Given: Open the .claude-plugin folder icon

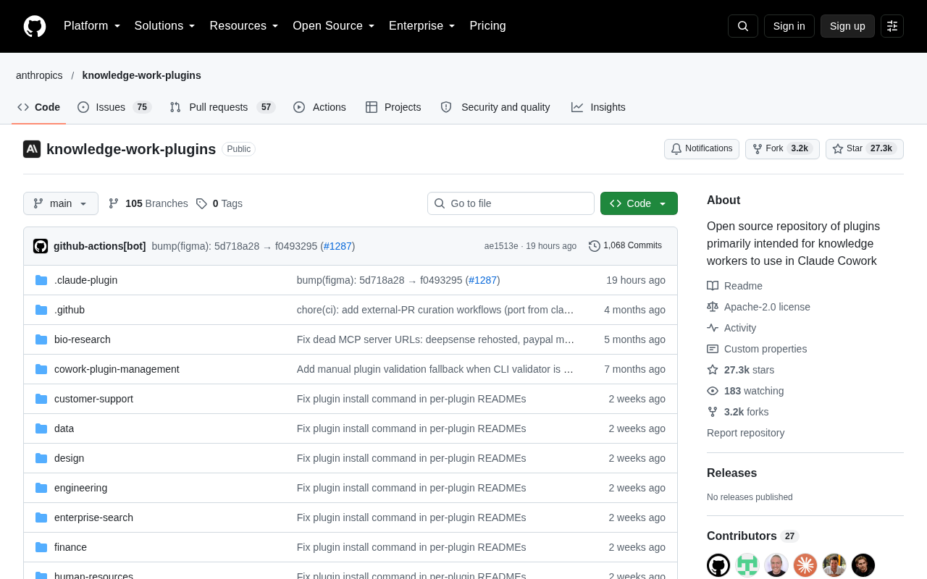Looking at the screenshot, I should [41, 280].
